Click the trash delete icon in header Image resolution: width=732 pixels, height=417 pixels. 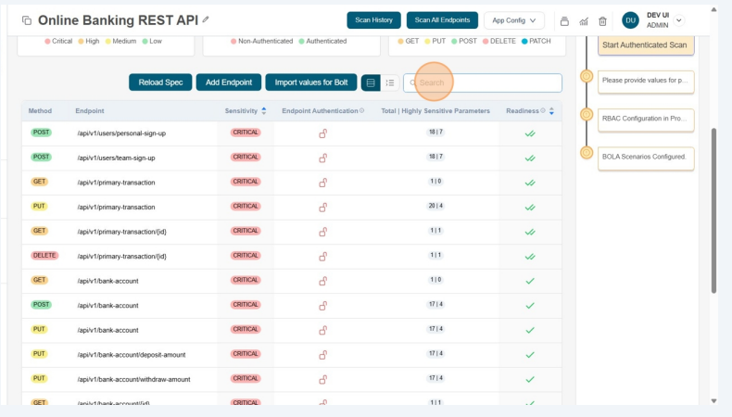[602, 20]
